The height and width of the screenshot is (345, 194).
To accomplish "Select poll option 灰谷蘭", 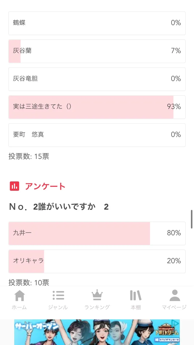I will click(97, 51).
